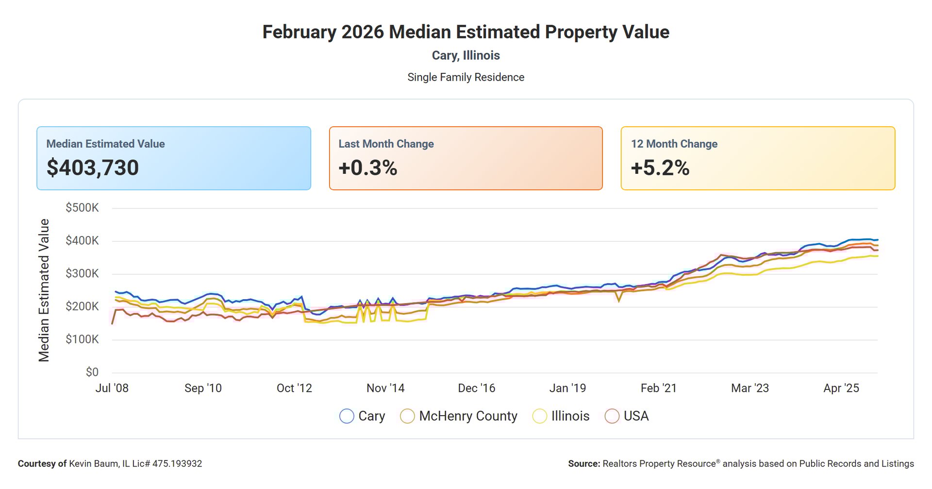
Task: Toggle the McHenry County legend circle
Action: pyautogui.click(x=407, y=416)
